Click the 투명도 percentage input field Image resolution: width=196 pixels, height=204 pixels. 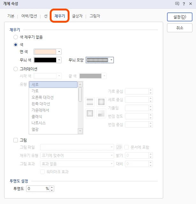pyautogui.click(x=38, y=189)
